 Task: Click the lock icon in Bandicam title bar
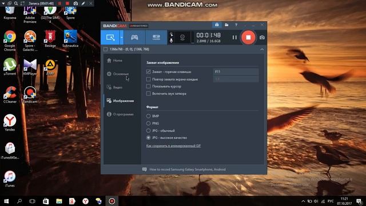217,25
